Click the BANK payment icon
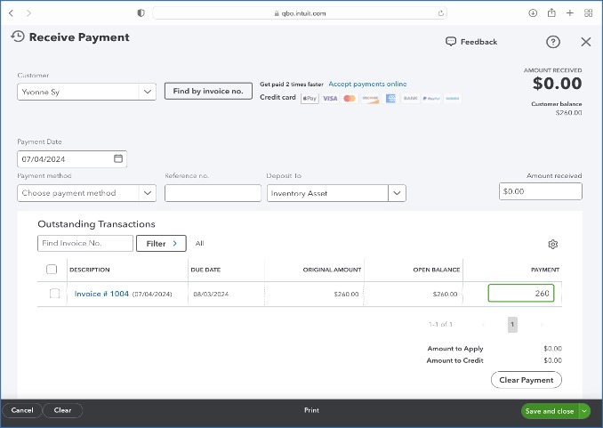 tap(410, 99)
